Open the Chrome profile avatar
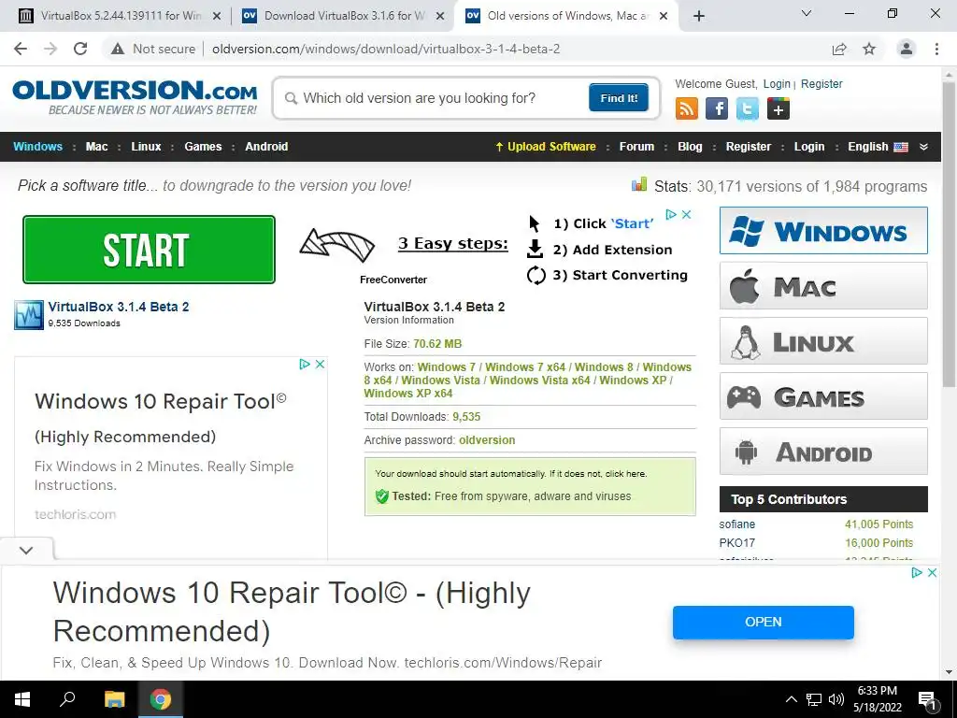This screenshot has width=957, height=718. [x=907, y=49]
